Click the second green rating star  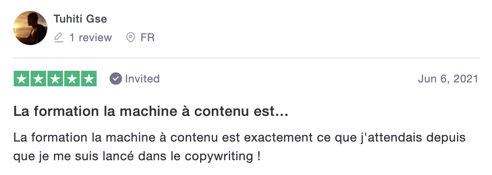pos(38,79)
